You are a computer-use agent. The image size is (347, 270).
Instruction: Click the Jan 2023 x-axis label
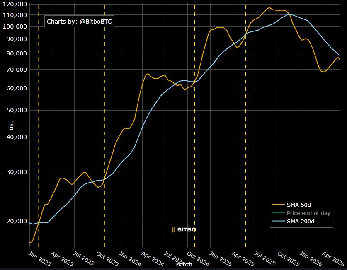pyautogui.click(x=40, y=259)
